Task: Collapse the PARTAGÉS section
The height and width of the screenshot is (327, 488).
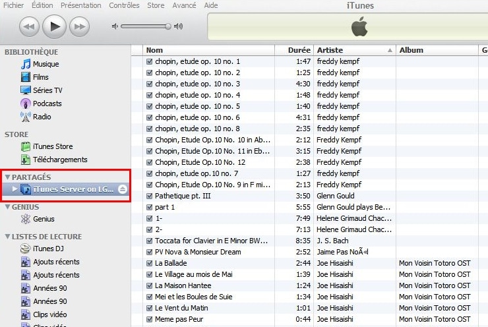Action: point(7,177)
